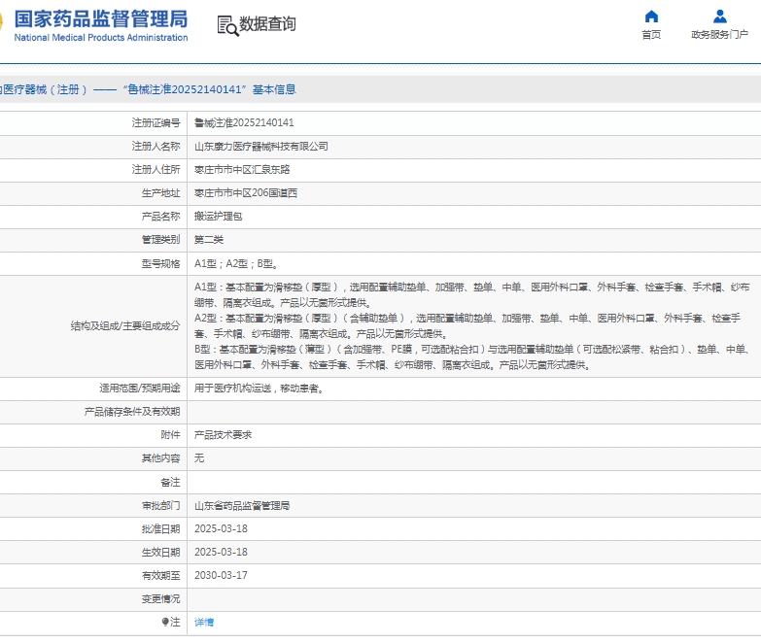The width and height of the screenshot is (761, 643).
Task: Click the 适用范围/预期用途 label
Action: (140, 389)
